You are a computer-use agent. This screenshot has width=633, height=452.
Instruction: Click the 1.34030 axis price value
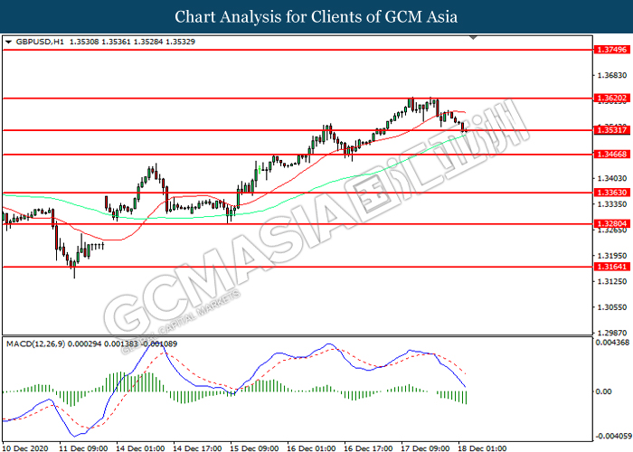[x=612, y=178]
